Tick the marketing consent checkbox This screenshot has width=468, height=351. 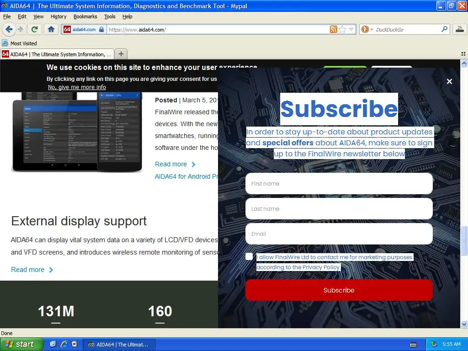[249, 256]
